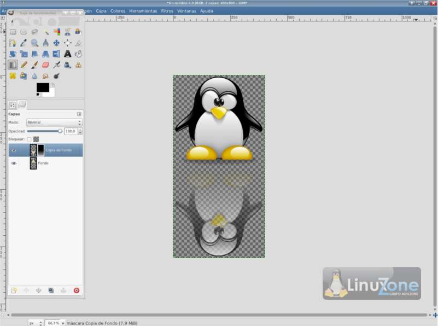Select the Perspective Clone tool
Screen dimensions: 438x326
click(24, 75)
